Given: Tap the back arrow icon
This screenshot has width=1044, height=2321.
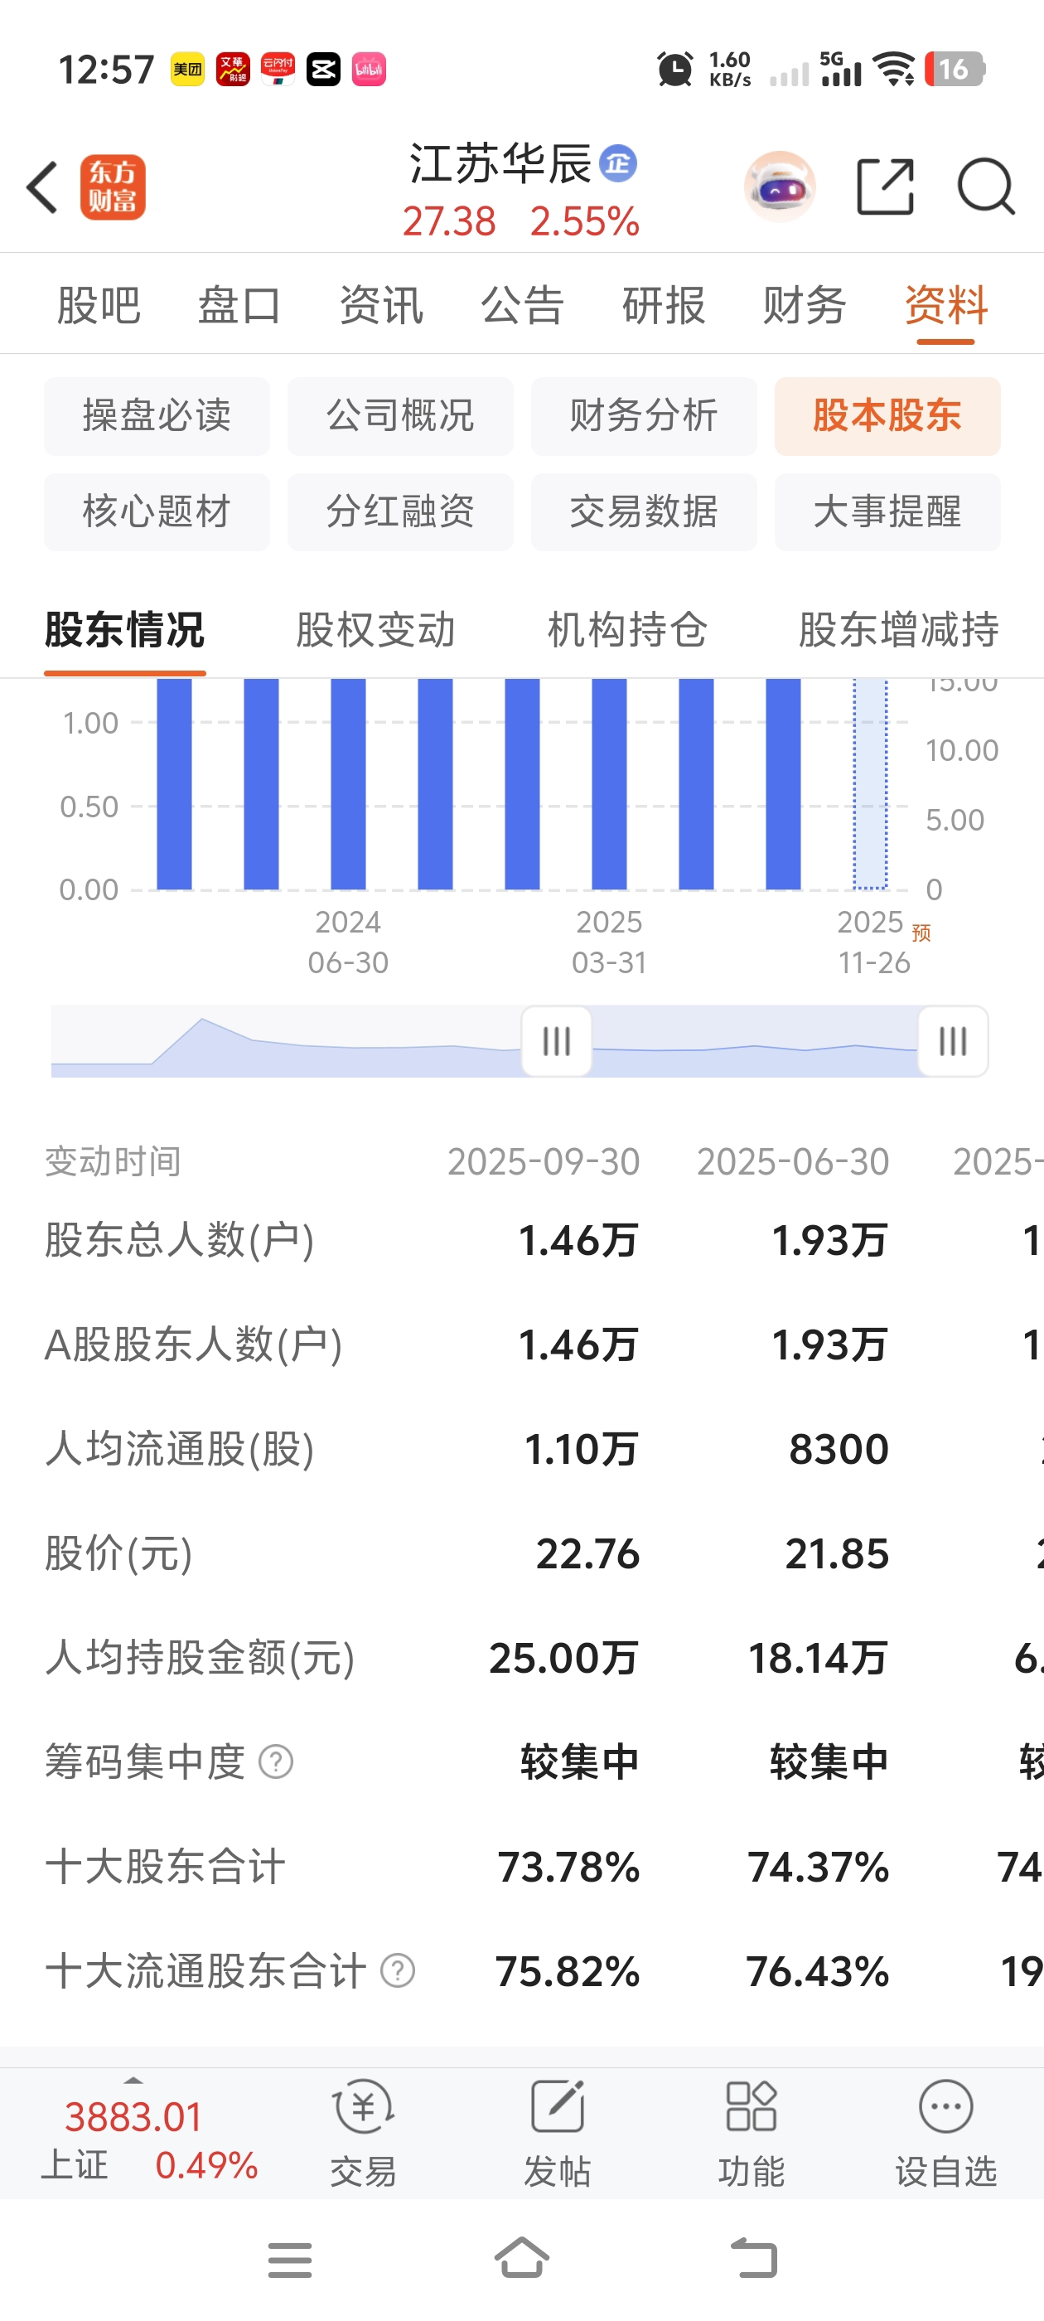Looking at the screenshot, I should (x=42, y=188).
